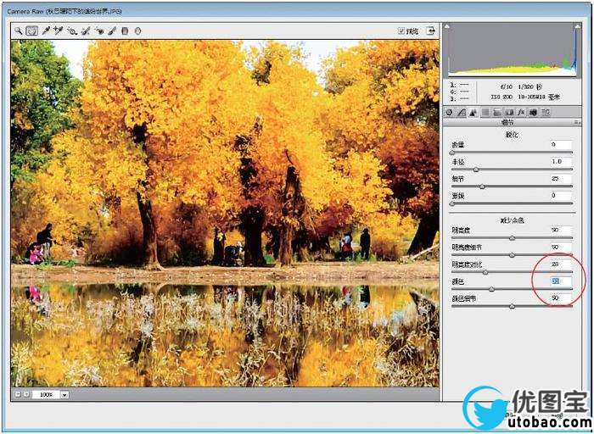This screenshot has height=434, width=594.
Task: Click the zoom out minus button
Action: [x=18, y=394]
